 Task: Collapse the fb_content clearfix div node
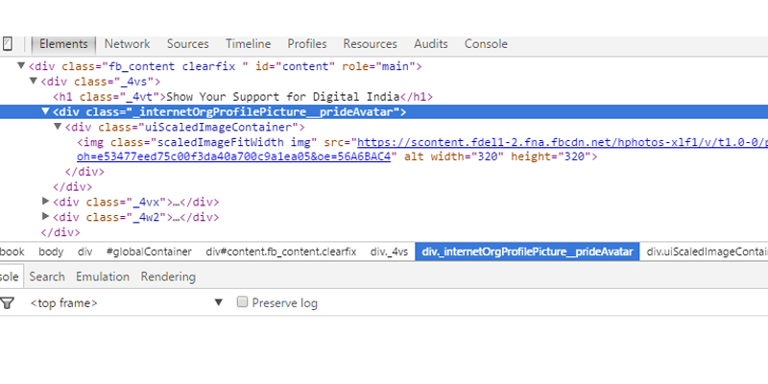point(21,67)
